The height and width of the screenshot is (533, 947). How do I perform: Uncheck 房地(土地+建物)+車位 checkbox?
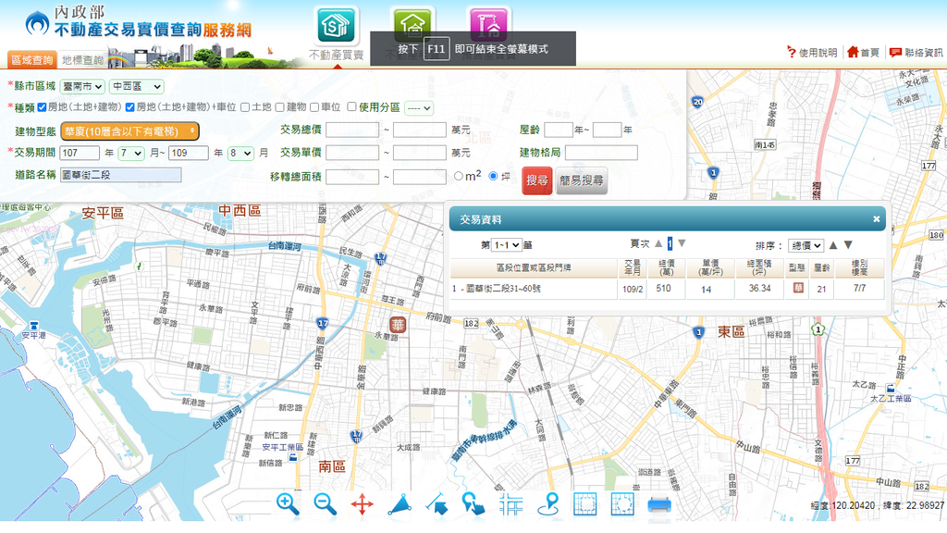129,107
